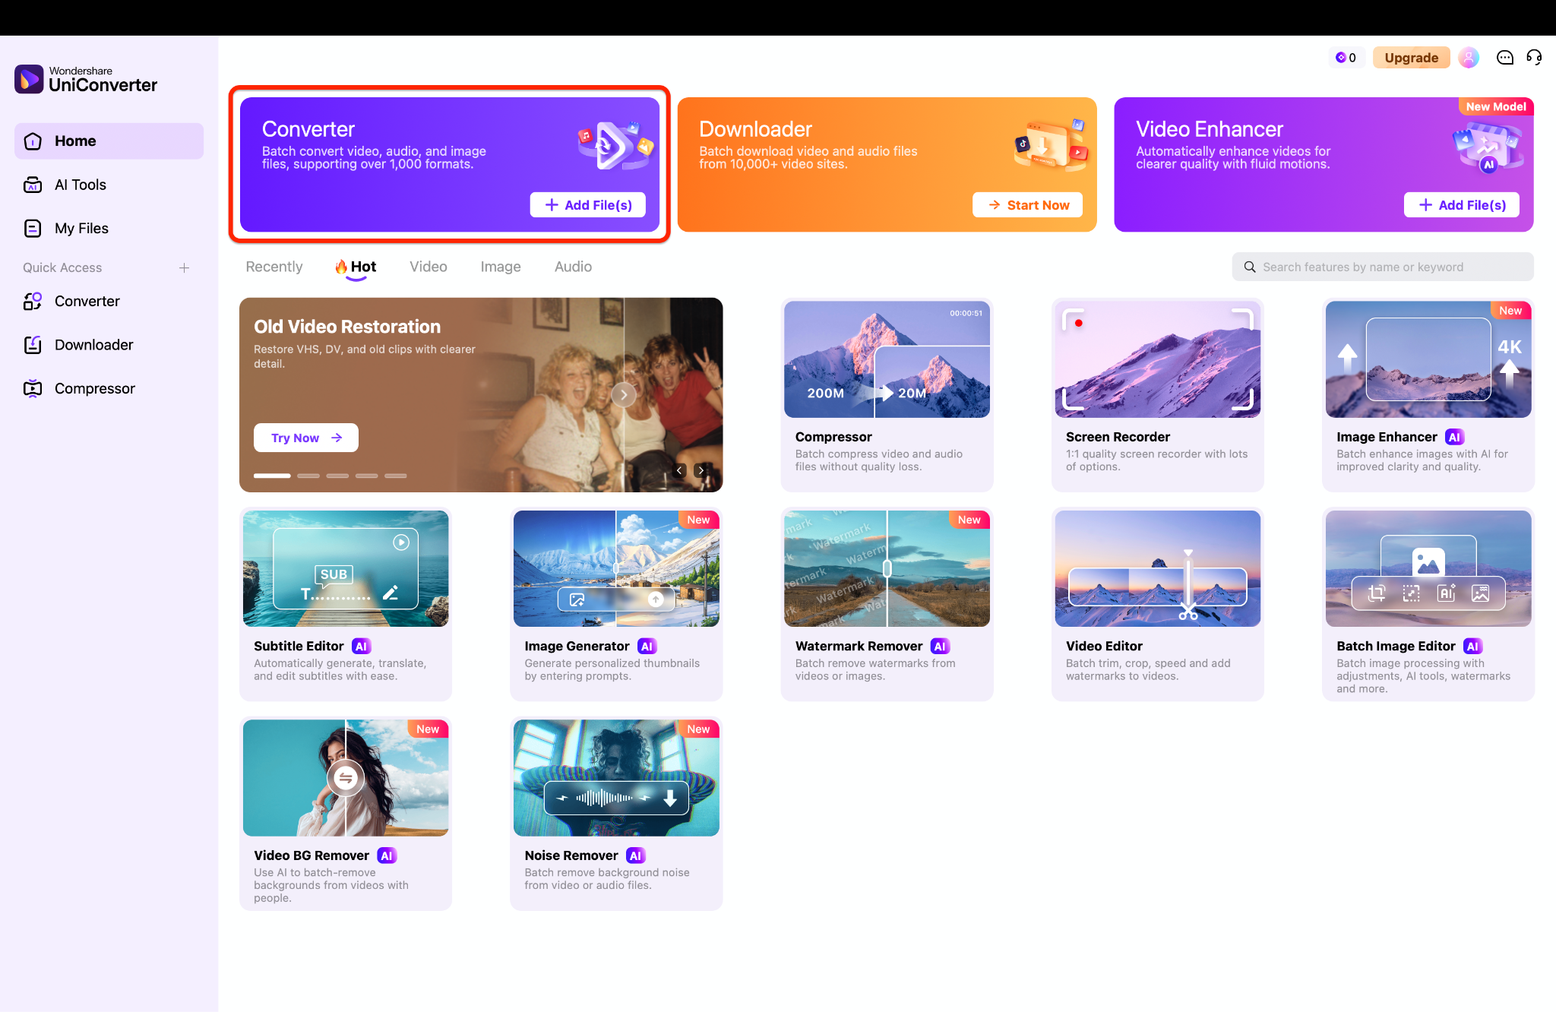Open the headset support icon
Image resolution: width=1556 pixels, height=1012 pixels.
point(1534,58)
